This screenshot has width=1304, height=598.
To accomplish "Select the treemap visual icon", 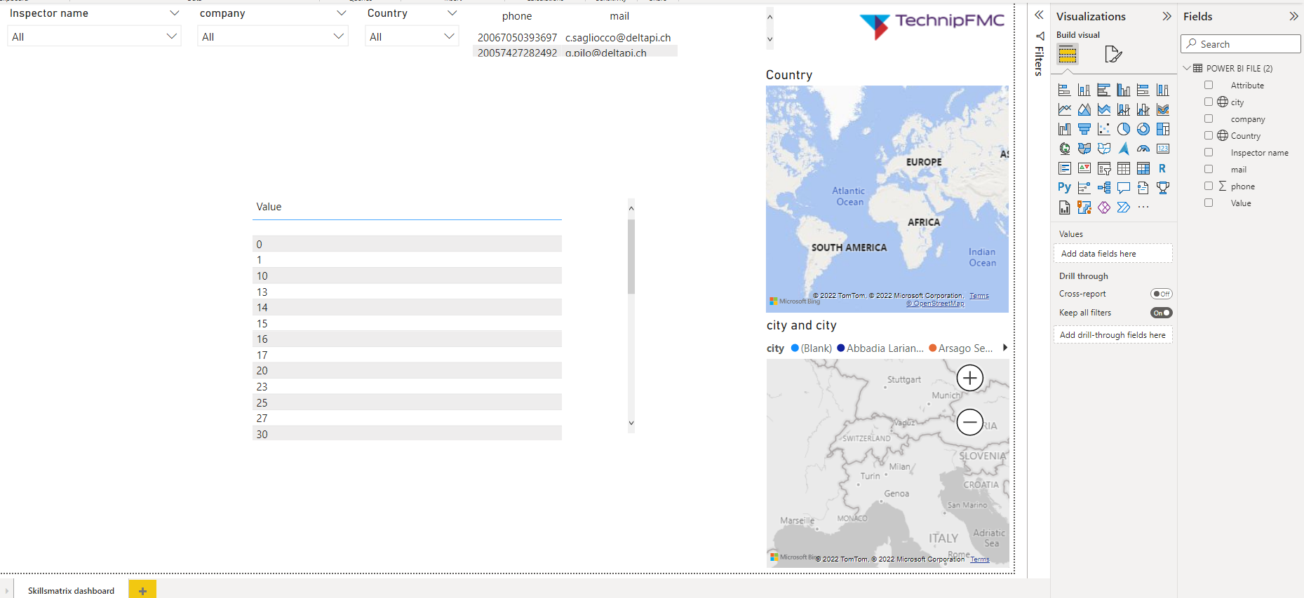I will (1163, 129).
